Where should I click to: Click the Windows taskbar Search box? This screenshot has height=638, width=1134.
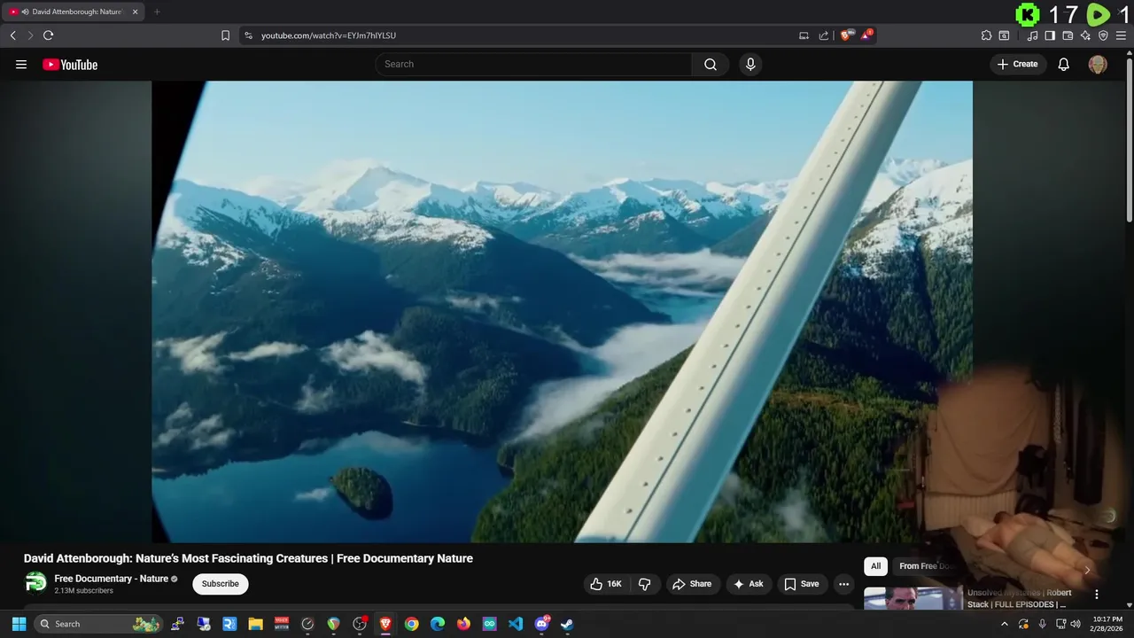[98, 624]
